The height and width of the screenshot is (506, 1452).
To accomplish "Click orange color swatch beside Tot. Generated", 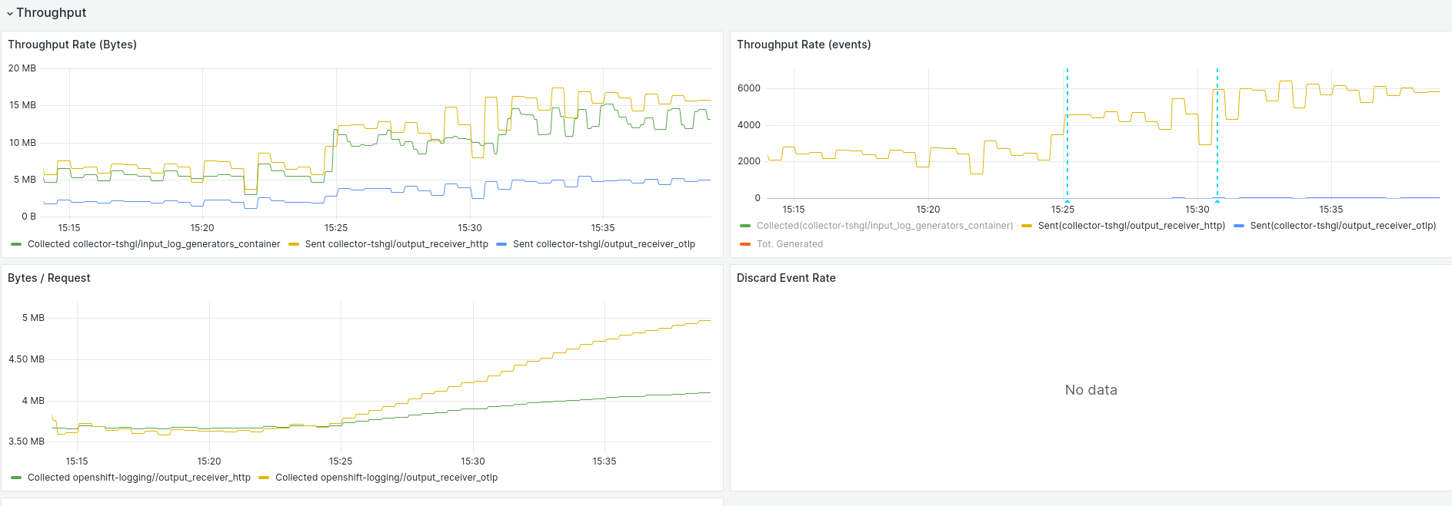I will 745,244.
